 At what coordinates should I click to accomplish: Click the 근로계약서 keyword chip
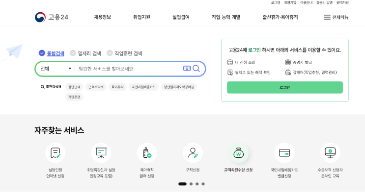[96, 87]
